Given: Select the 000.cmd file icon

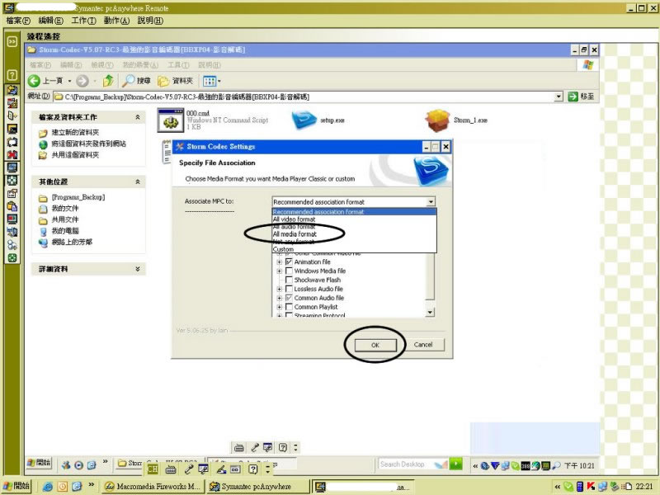Looking at the screenshot, I should [x=171, y=120].
